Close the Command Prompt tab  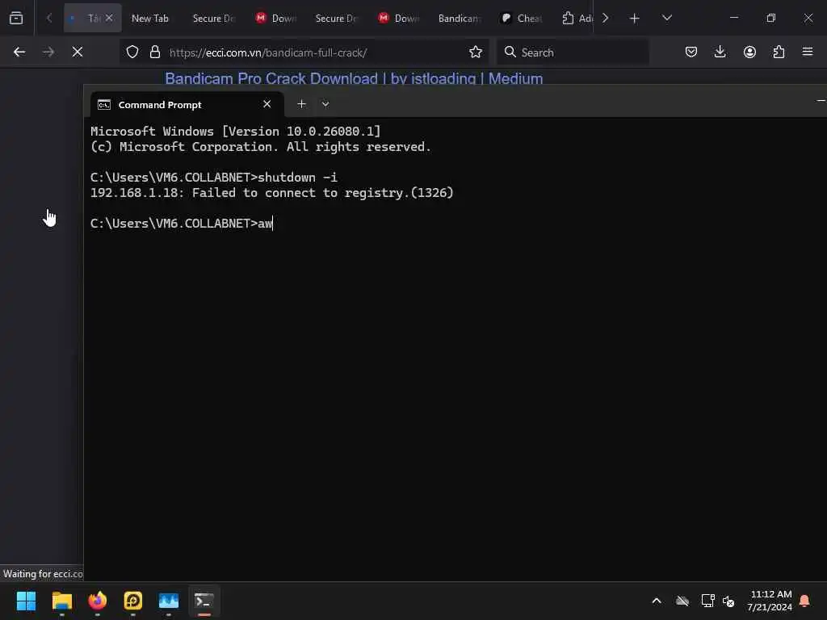coord(267,104)
